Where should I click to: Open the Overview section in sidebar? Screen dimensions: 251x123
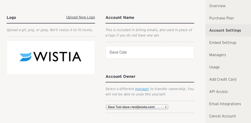(217, 6)
